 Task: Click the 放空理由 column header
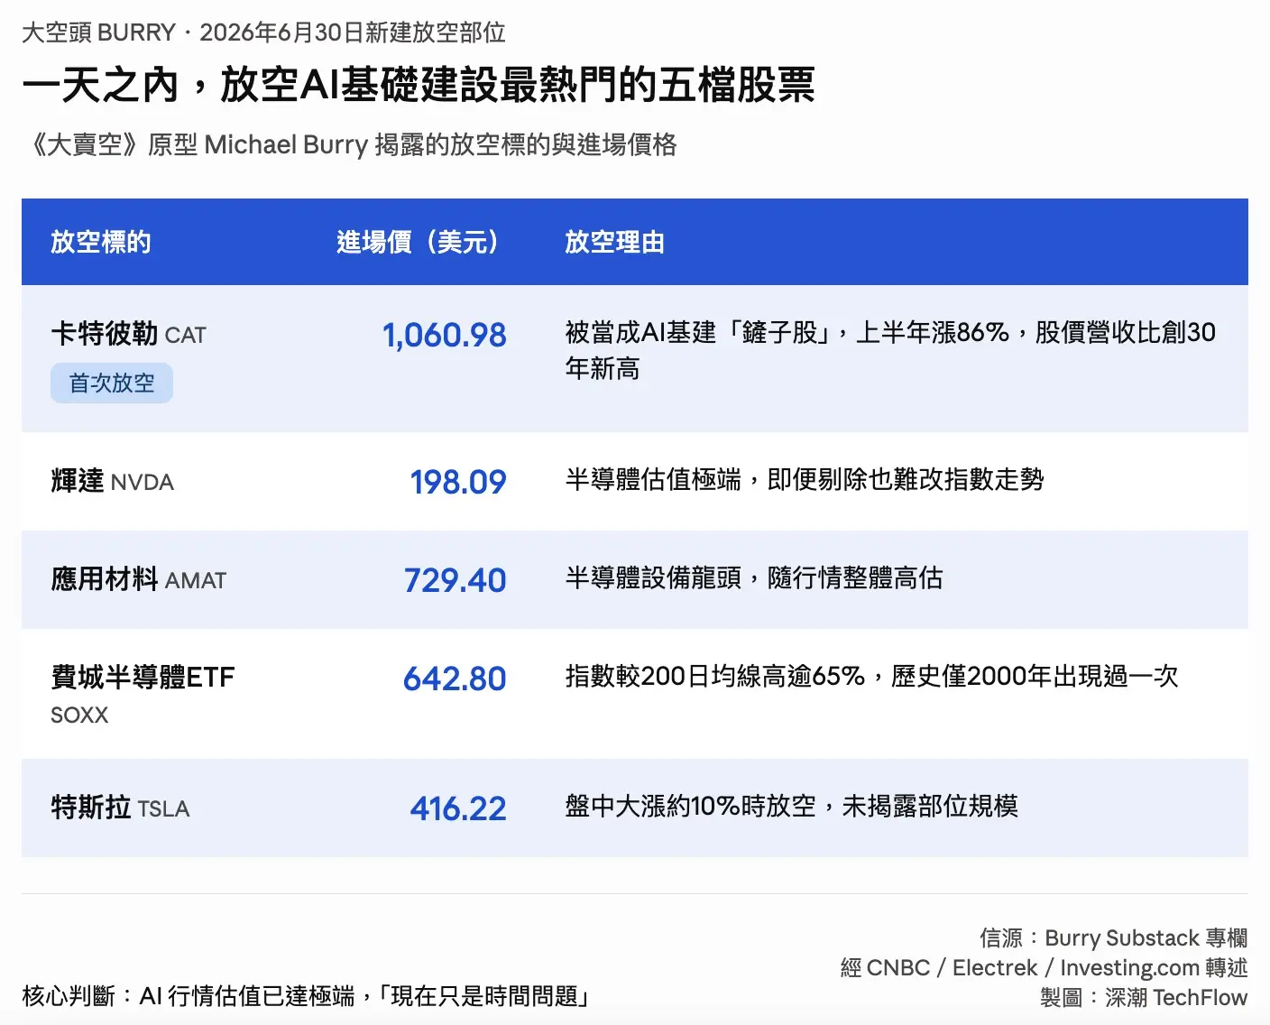point(615,242)
